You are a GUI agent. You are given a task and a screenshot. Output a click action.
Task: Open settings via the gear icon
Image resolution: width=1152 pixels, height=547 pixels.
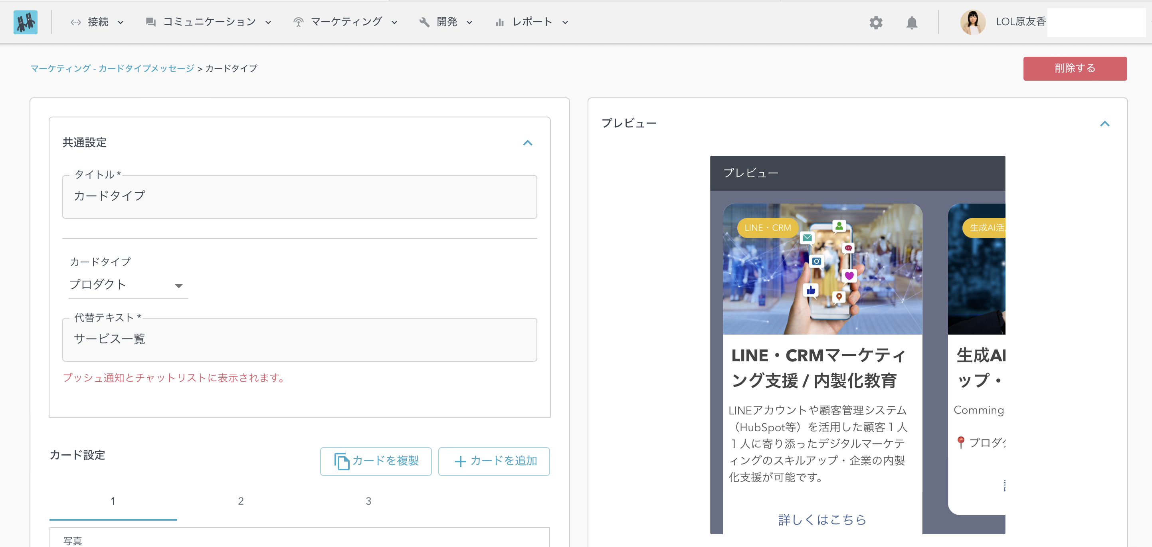click(876, 22)
